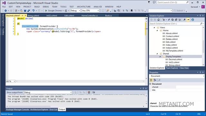
Task: Click the Uncomment Selection toolbar icon
Action: (127, 11)
